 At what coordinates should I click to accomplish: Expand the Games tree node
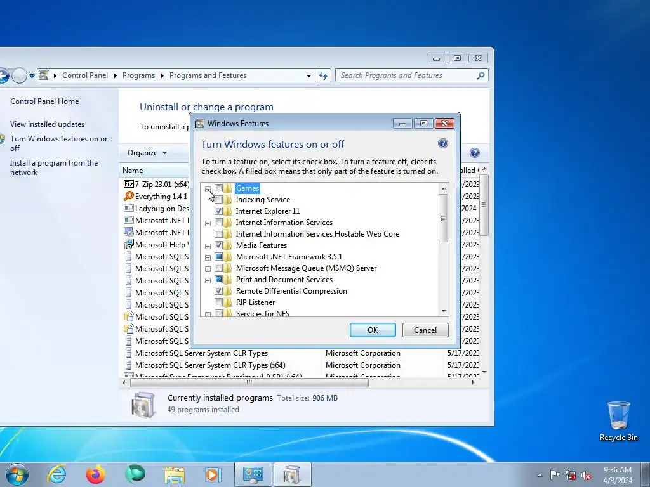pos(208,189)
